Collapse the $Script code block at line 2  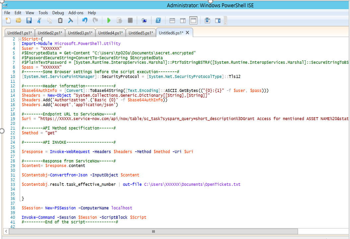[x=19, y=39]
